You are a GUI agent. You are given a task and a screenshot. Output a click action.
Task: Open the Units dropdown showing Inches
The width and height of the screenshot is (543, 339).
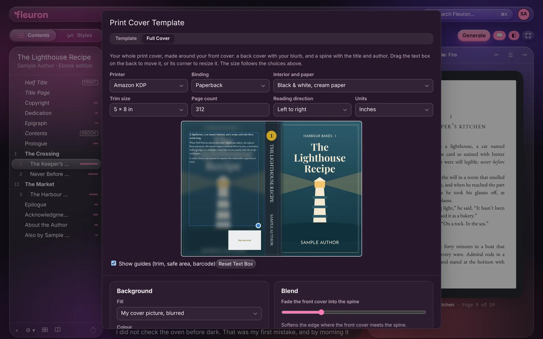[x=394, y=109]
